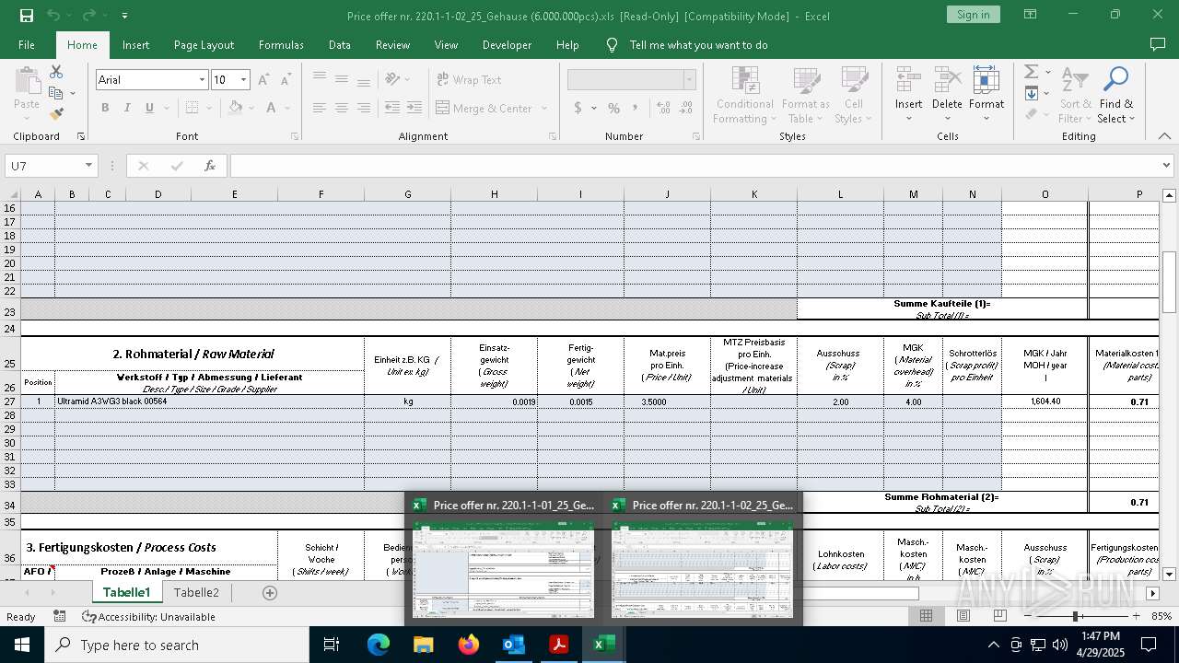
Task: Click the Cut scissors icon
Action: 56,72
